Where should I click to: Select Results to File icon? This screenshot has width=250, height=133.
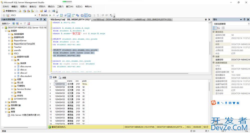click(x=89, y=15)
